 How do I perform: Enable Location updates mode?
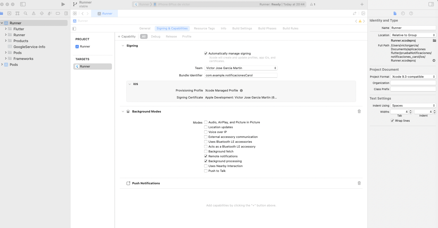click(206, 127)
